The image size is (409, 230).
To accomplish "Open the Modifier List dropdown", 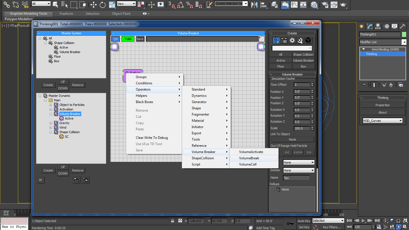I will pos(383,42).
